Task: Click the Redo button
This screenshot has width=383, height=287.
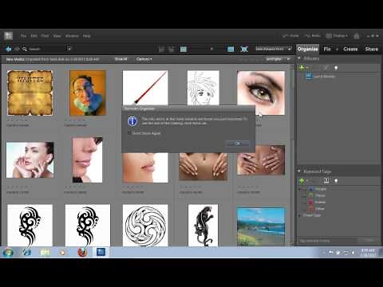Action: 313,36
